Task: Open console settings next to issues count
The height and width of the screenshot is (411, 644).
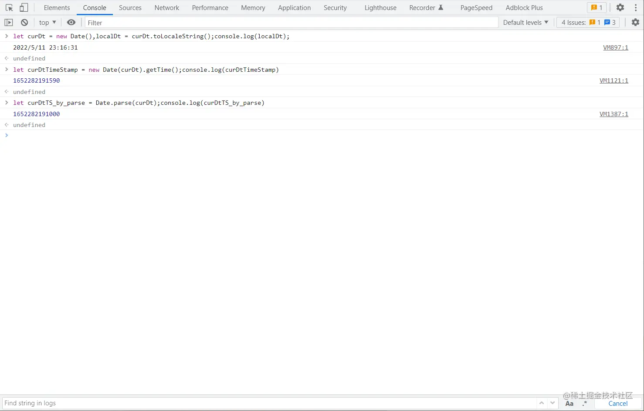Action: coord(636,22)
